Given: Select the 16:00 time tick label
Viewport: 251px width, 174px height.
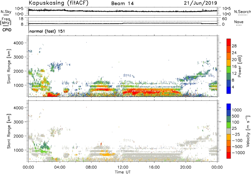Looking at the screenshot, I should [154, 167].
